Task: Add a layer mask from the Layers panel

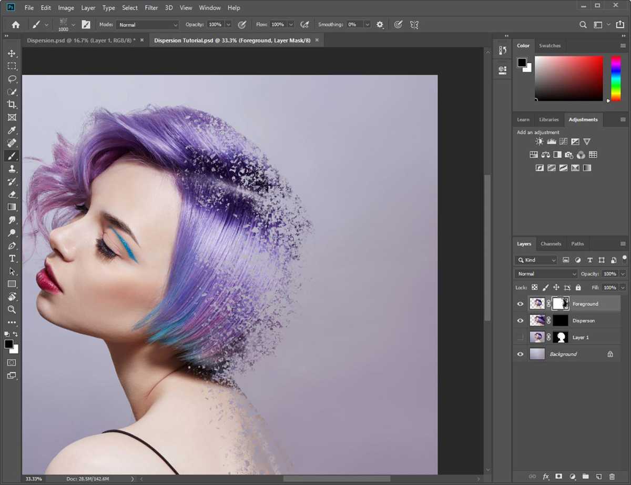Action: (x=559, y=476)
